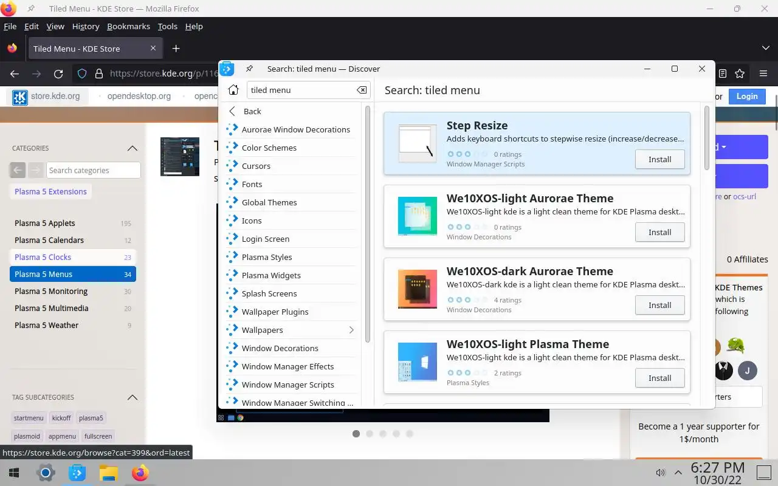Viewport: 778px width, 486px height.
Task: Open Global Themes category
Action: tap(290, 202)
